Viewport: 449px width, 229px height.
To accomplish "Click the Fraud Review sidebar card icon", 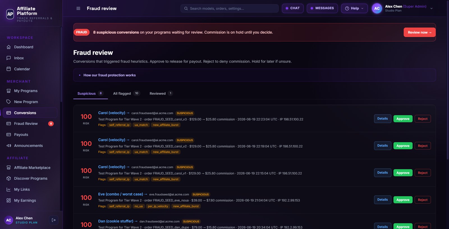I will coord(9,124).
